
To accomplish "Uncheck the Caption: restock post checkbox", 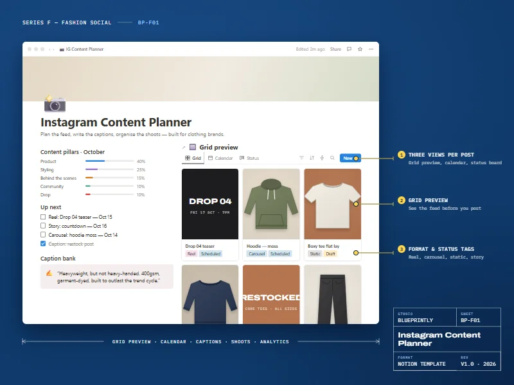I will point(43,244).
